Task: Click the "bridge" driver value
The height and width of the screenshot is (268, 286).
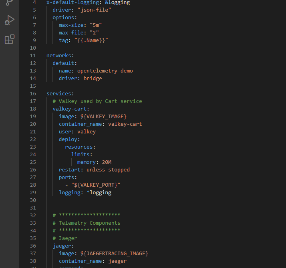Action: [x=93, y=78]
